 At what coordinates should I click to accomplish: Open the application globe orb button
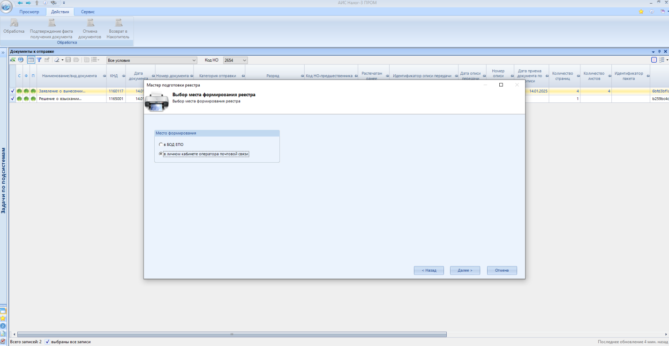coord(6,6)
